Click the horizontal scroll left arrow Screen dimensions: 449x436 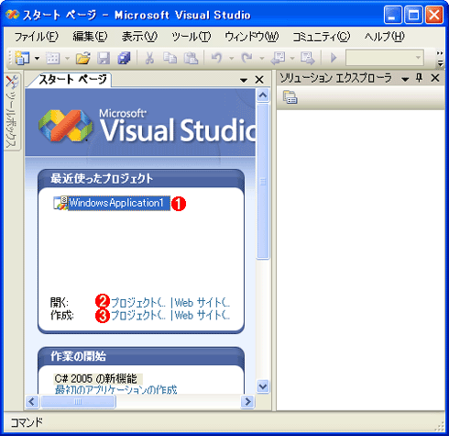(x=32, y=401)
